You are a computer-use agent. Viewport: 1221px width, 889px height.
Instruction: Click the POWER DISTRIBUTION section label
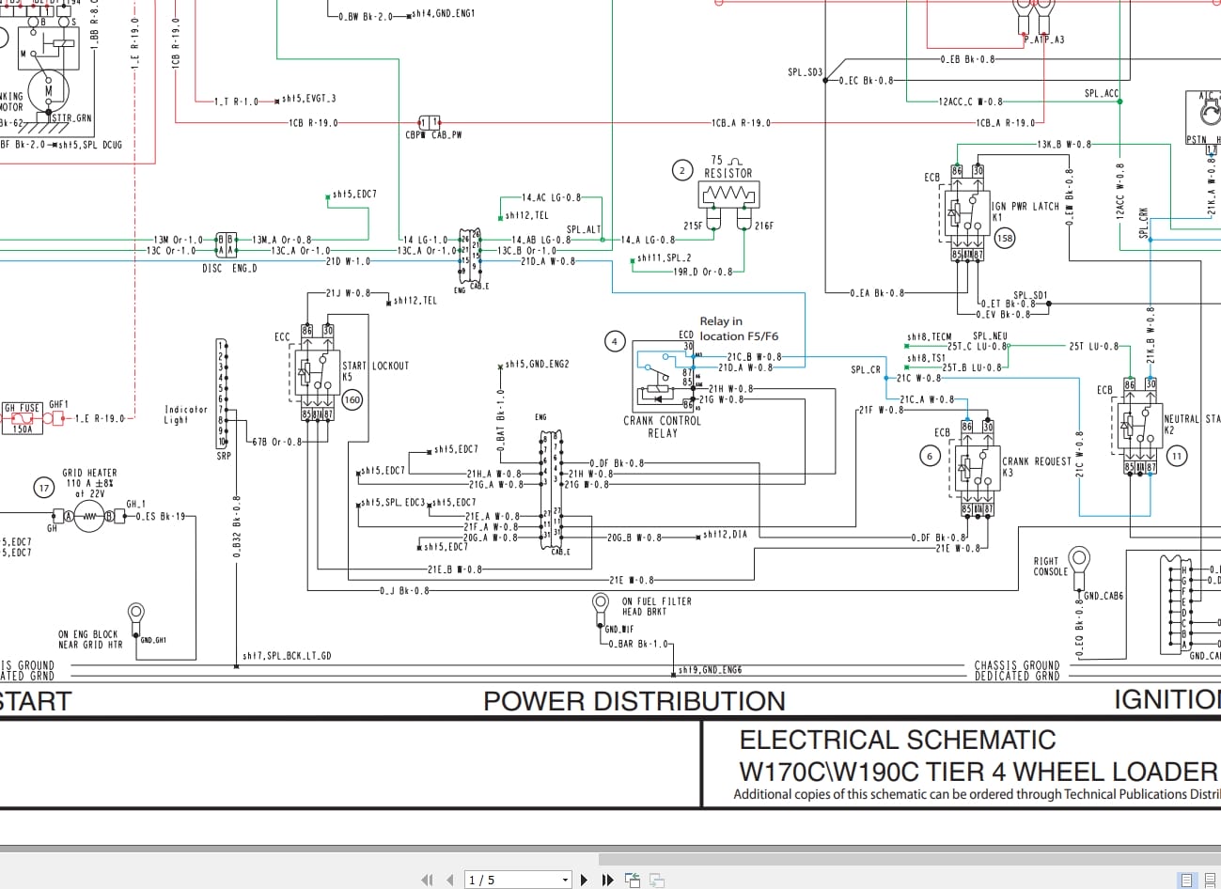pos(634,701)
